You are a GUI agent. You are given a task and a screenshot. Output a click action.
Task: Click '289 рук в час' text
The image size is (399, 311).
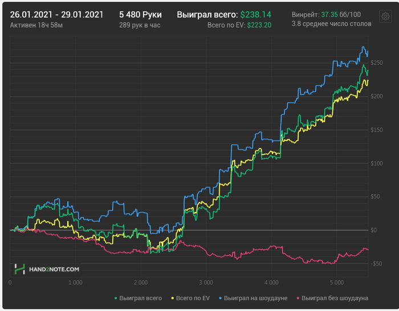[x=140, y=25]
